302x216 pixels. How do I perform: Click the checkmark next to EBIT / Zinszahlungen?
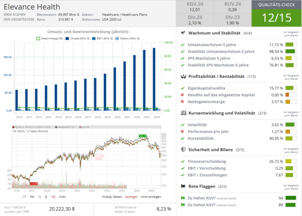[182, 175]
